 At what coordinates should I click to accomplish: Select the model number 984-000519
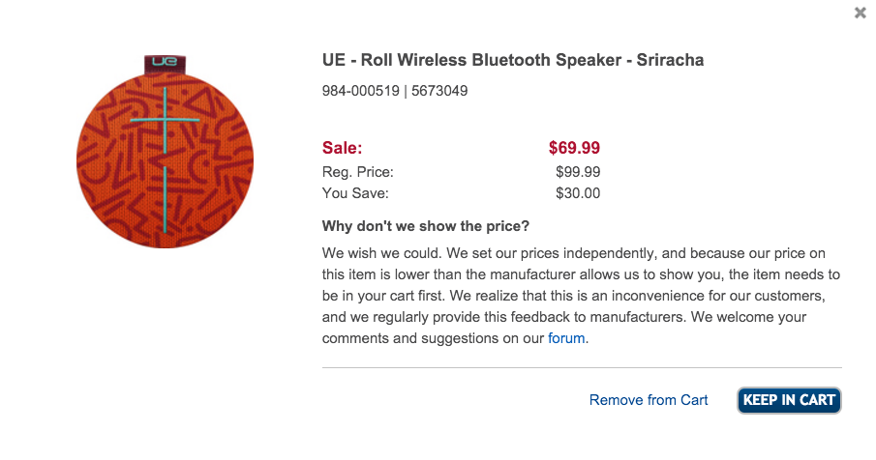click(x=360, y=90)
